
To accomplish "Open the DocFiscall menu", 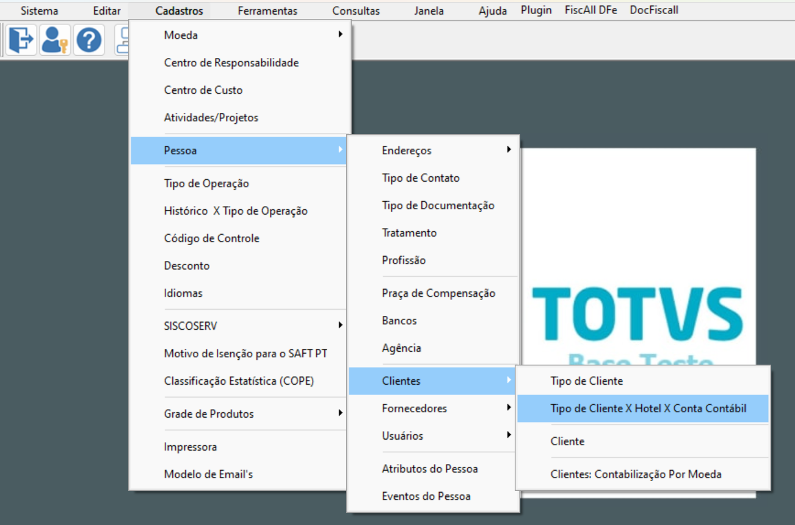I will click(654, 10).
